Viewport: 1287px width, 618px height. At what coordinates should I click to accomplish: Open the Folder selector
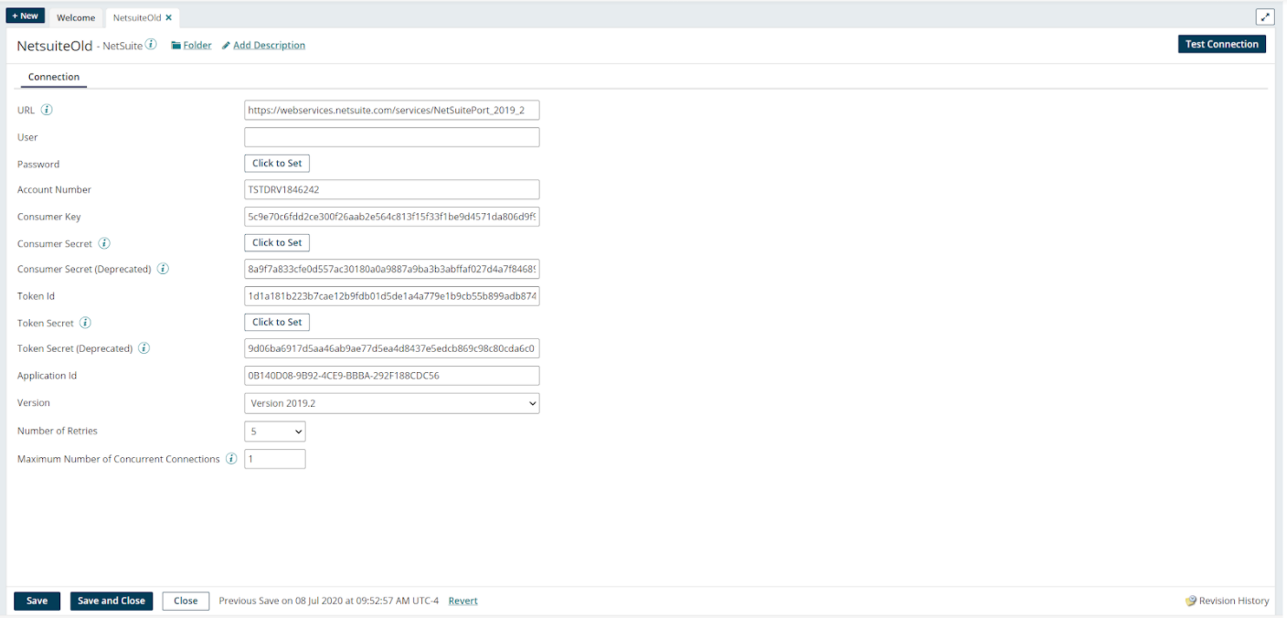pyautogui.click(x=190, y=45)
